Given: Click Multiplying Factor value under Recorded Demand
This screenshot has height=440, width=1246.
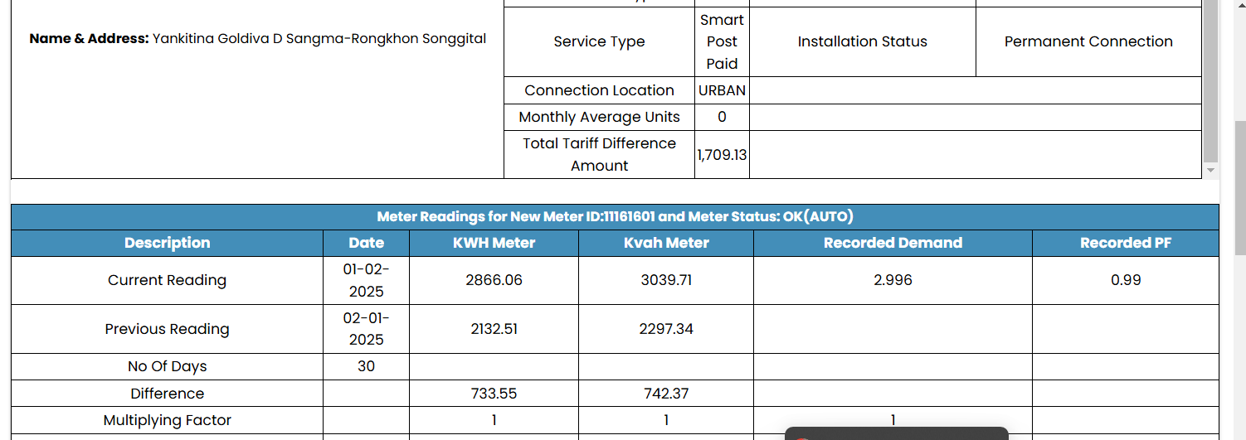Looking at the screenshot, I should point(893,418).
